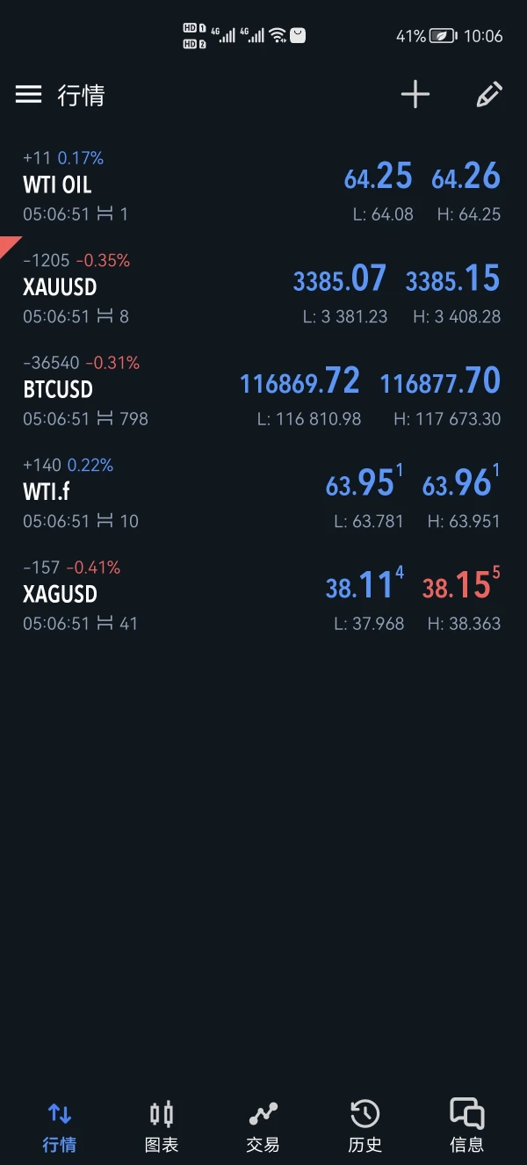Image resolution: width=527 pixels, height=1165 pixels.
Task: Open the XAUUSD quote row
Action: pyautogui.click(x=60, y=287)
